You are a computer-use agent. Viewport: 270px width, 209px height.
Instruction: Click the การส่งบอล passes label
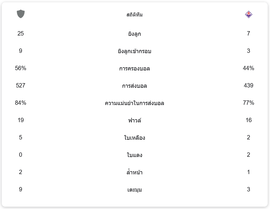pos(134,86)
